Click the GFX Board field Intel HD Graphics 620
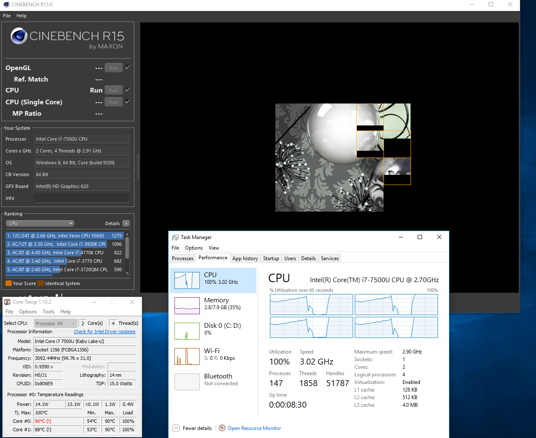The image size is (536, 438). [x=82, y=186]
